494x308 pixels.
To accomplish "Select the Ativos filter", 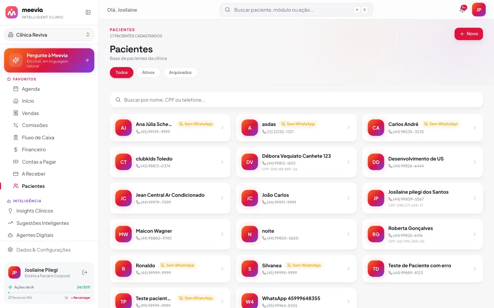I will 148,72.
